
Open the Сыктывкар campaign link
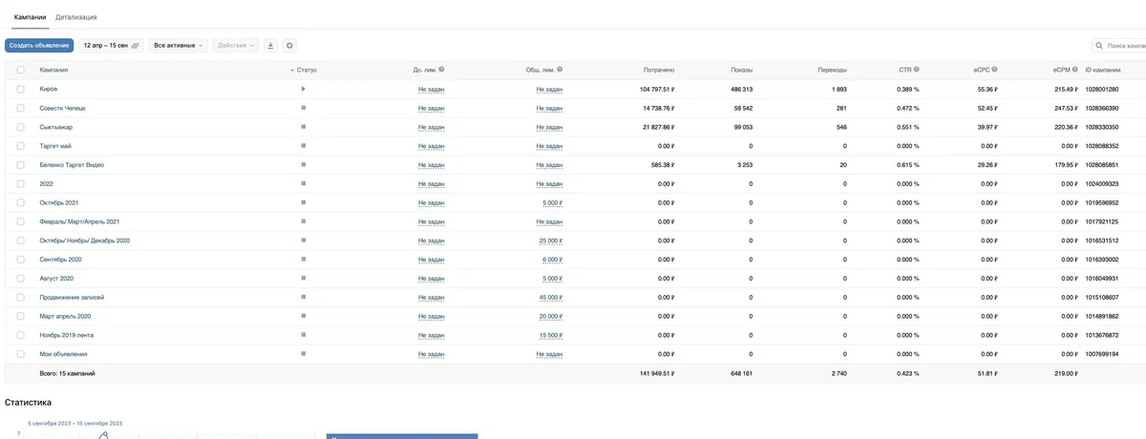55,127
